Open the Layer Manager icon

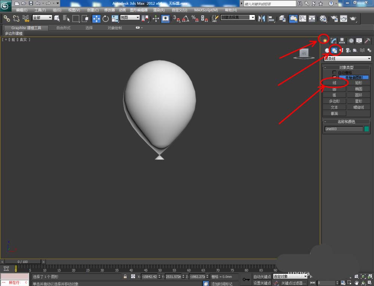coord(282,18)
